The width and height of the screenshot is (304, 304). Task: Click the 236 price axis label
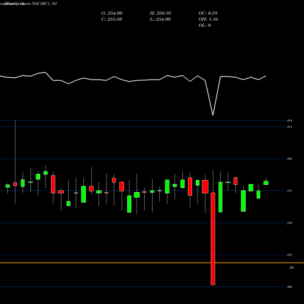pos(289,223)
